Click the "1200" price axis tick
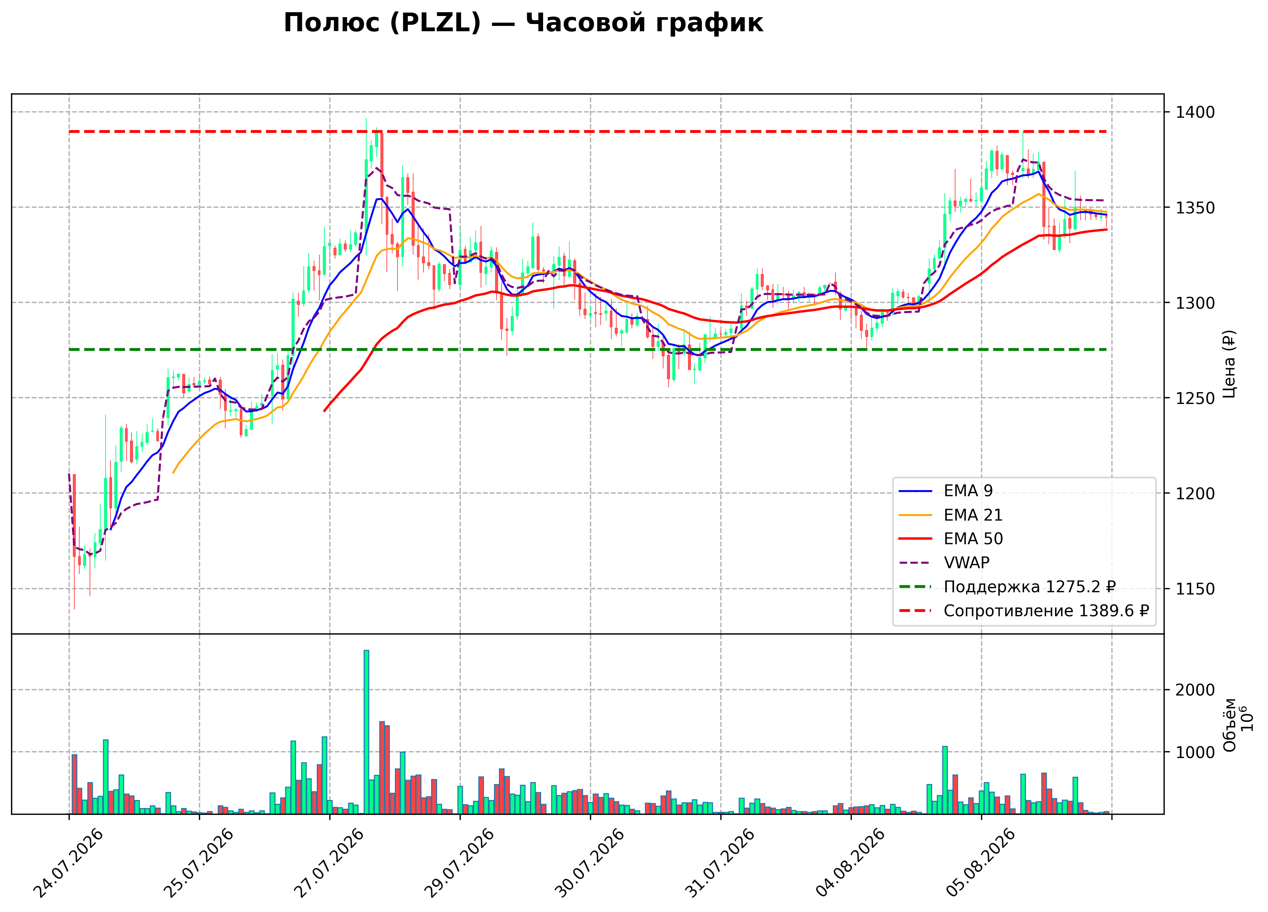The image size is (1268, 912). point(1195,494)
